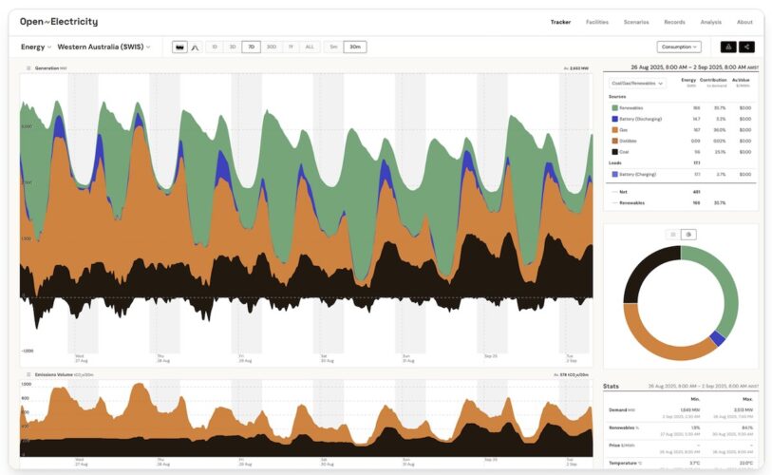772x475 pixels.
Task: Go to the Records page
Action: click(x=674, y=22)
